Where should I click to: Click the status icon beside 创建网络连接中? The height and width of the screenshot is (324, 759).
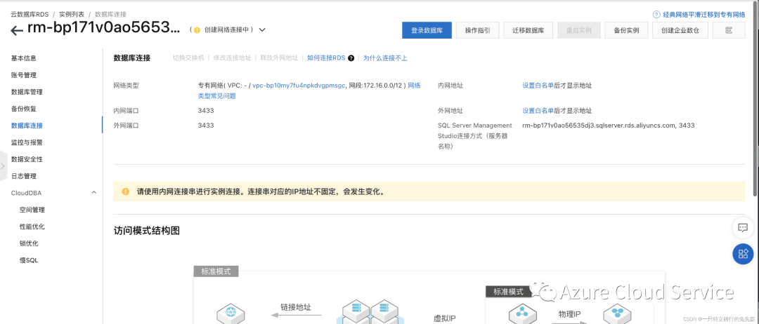197,30
